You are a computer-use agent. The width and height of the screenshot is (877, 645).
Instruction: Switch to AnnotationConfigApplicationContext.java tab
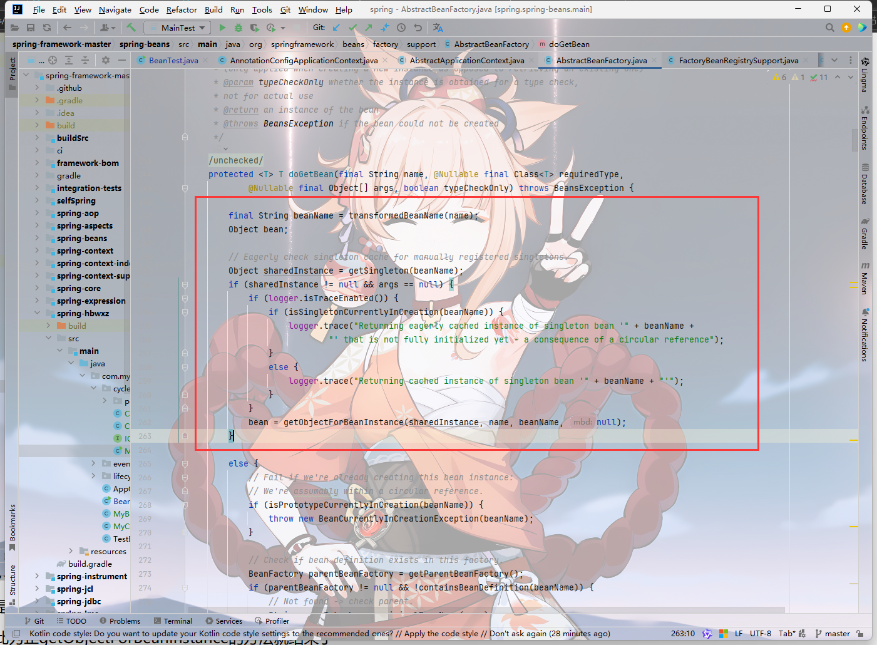(304, 60)
